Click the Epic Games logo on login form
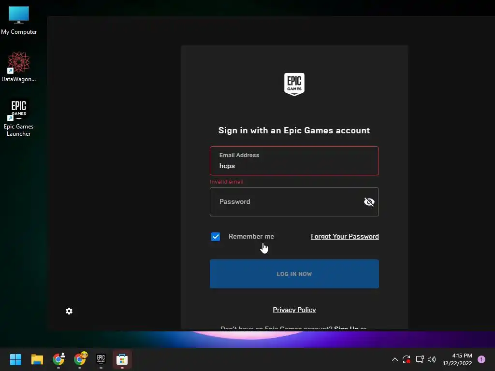The image size is (495, 371). pyautogui.click(x=294, y=84)
